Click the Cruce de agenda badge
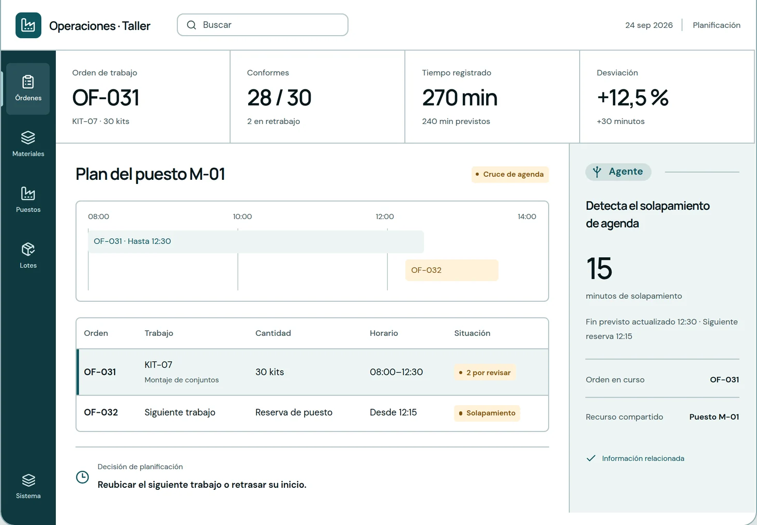Image resolution: width=757 pixels, height=525 pixels. pyautogui.click(x=510, y=174)
